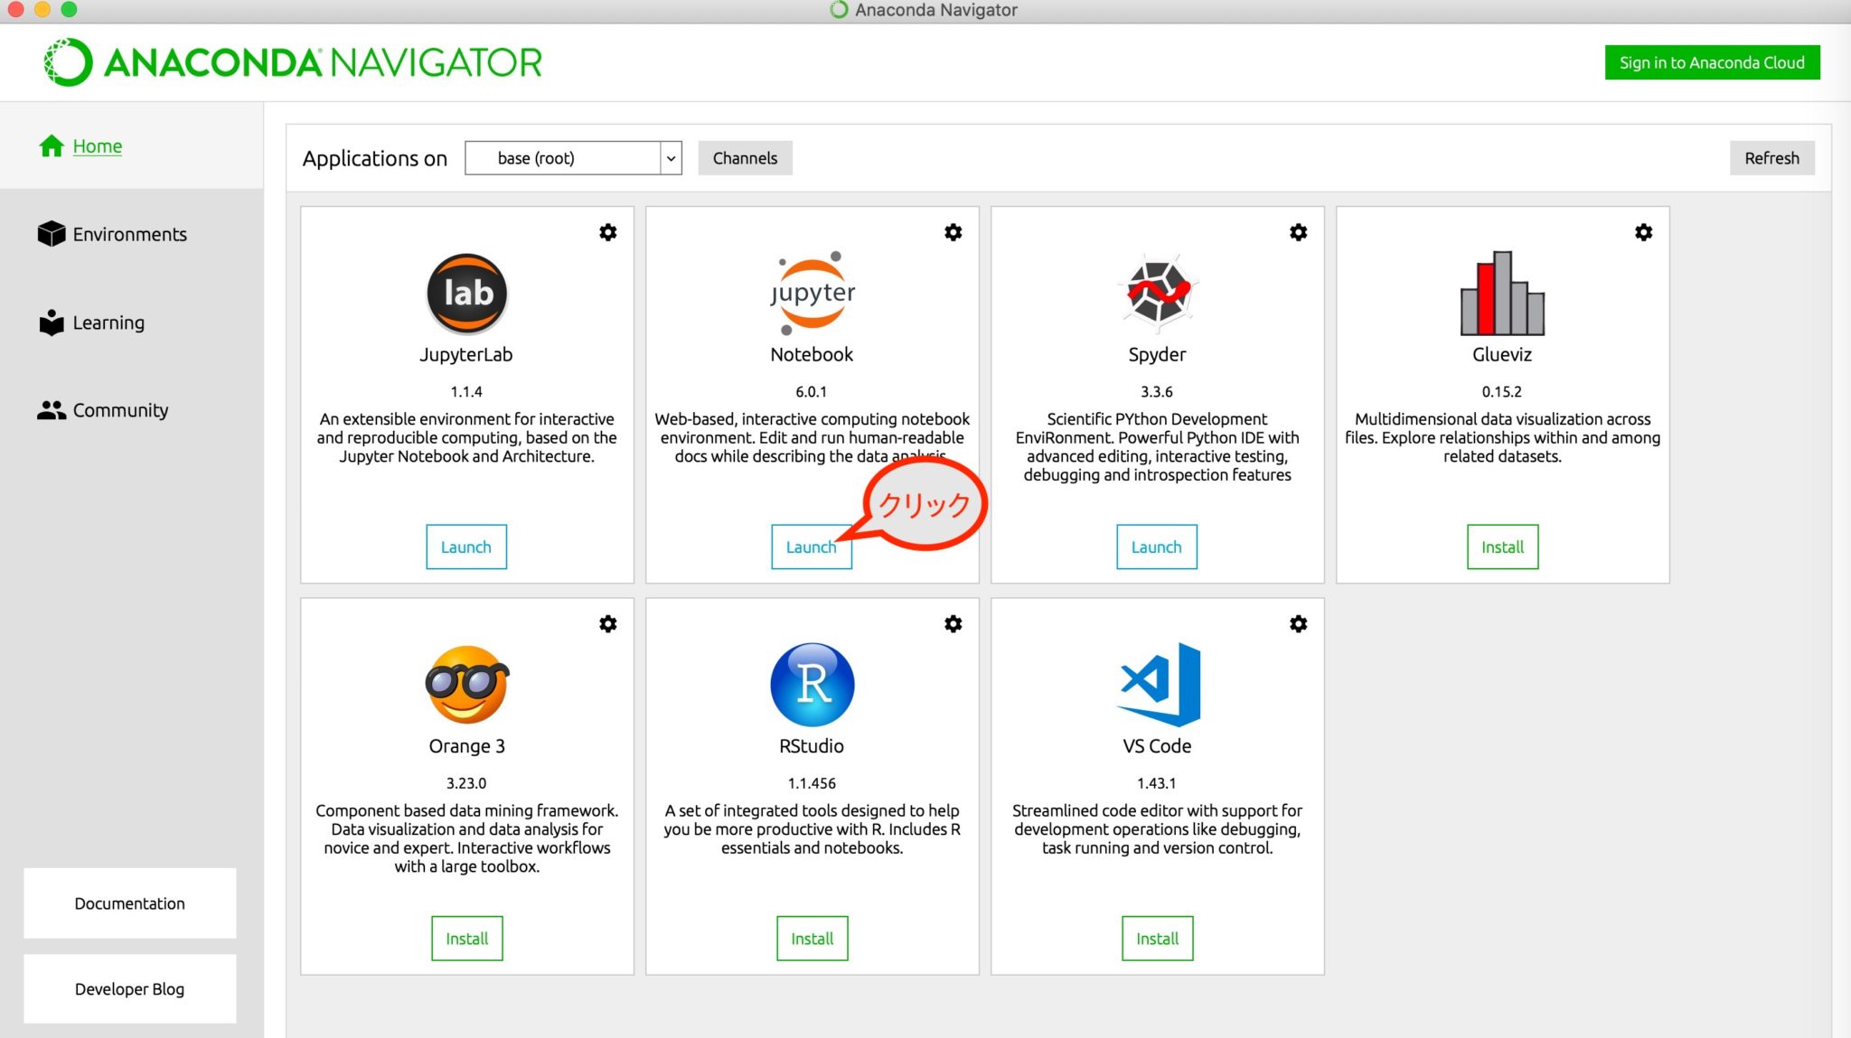Click the JupyterLab application logo
The image size is (1851, 1038).
[x=466, y=293]
